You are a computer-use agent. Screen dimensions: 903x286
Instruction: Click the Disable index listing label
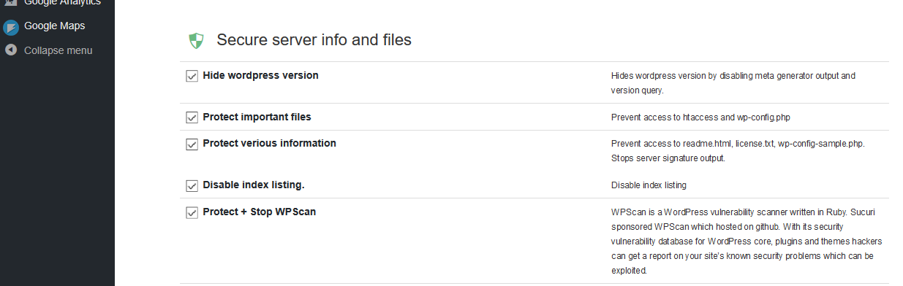point(253,185)
